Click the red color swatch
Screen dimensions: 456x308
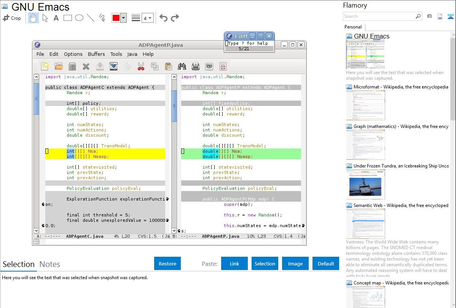click(x=116, y=18)
